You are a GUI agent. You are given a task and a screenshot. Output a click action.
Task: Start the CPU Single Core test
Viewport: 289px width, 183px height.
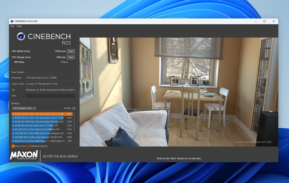tap(71, 57)
